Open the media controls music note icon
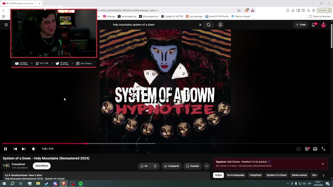This screenshot has width=333, height=187. click(x=293, y=10)
